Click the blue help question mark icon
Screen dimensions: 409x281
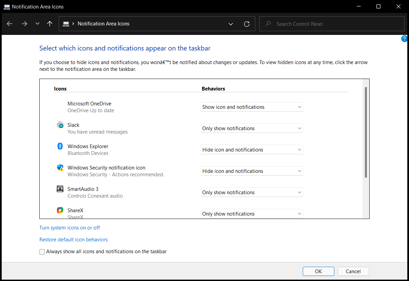click(x=404, y=39)
